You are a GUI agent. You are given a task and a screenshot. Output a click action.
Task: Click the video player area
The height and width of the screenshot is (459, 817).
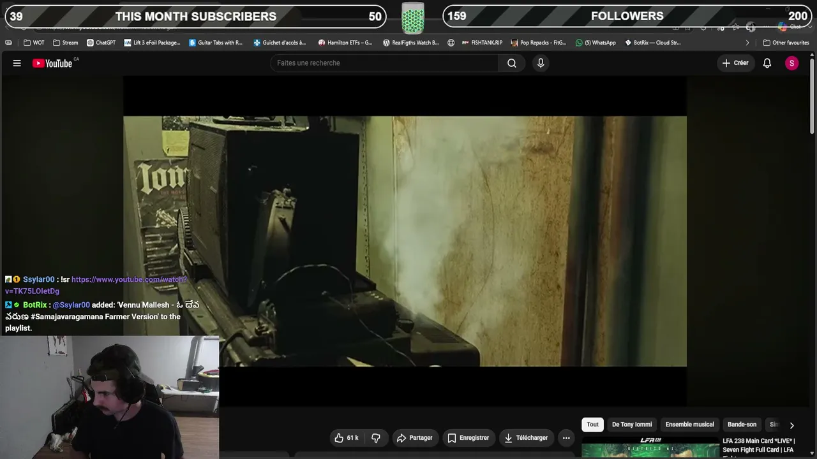click(405, 241)
